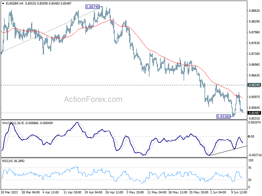Click the RSI scale value 70
This screenshot has width=262, height=196.
(x=250, y=168)
